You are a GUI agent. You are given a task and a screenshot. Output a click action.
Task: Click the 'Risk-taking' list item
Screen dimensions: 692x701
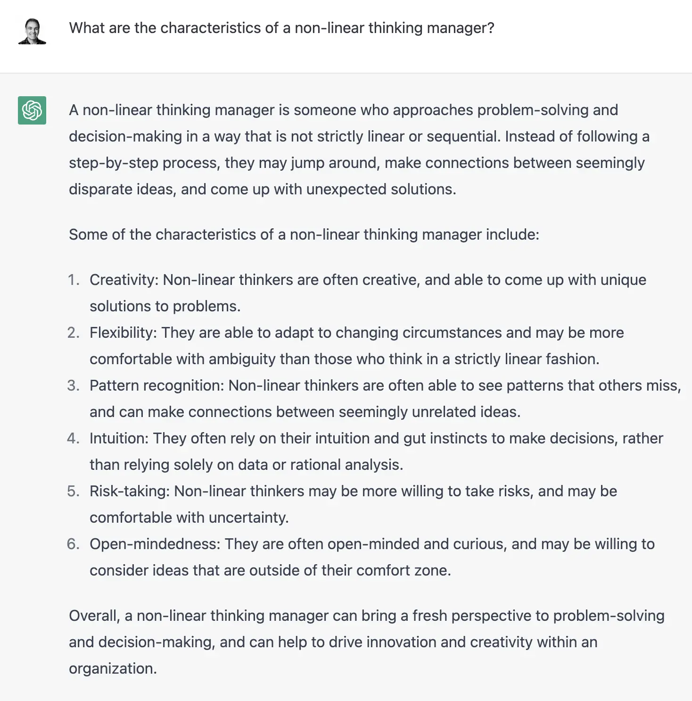point(353,504)
